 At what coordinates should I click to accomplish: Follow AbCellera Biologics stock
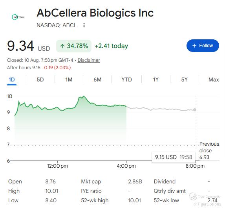click(x=203, y=46)
